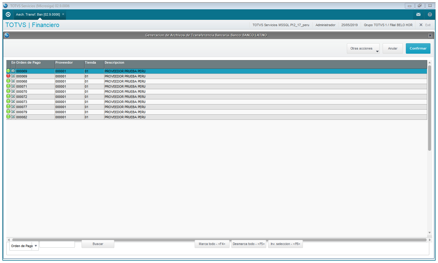
Task: Click the description cell of order 000082
Action: [265, 117]
